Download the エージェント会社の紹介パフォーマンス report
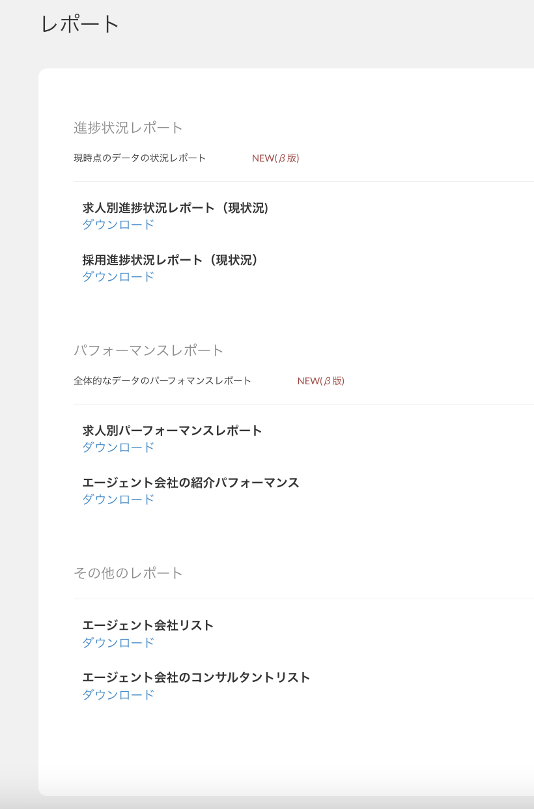 [x=117, y=499]
